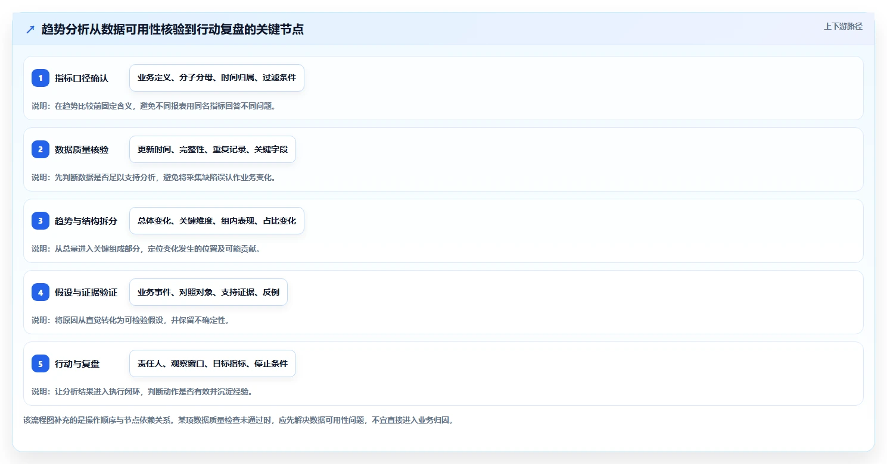Click the step number 4 badge
This screenshot has height=464, width=887.
tap(41, 292)
